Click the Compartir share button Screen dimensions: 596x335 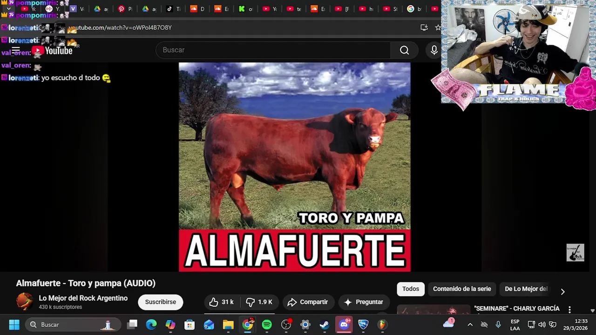(x=308, y=302)
